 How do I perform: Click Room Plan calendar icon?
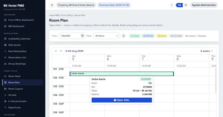point(5,82)
